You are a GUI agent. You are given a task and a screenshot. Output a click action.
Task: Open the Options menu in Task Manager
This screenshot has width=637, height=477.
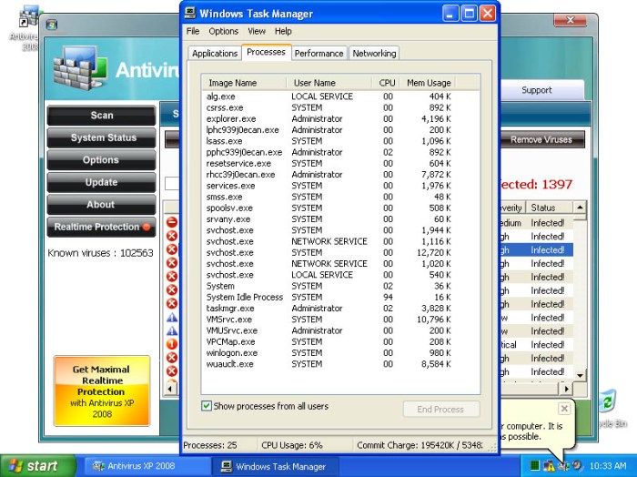[x=224, y=31]
